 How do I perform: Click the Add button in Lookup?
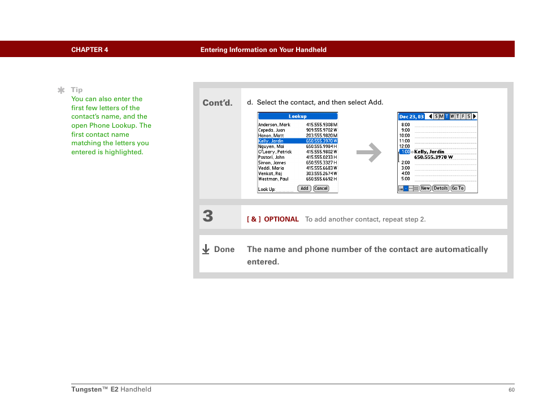304,188
